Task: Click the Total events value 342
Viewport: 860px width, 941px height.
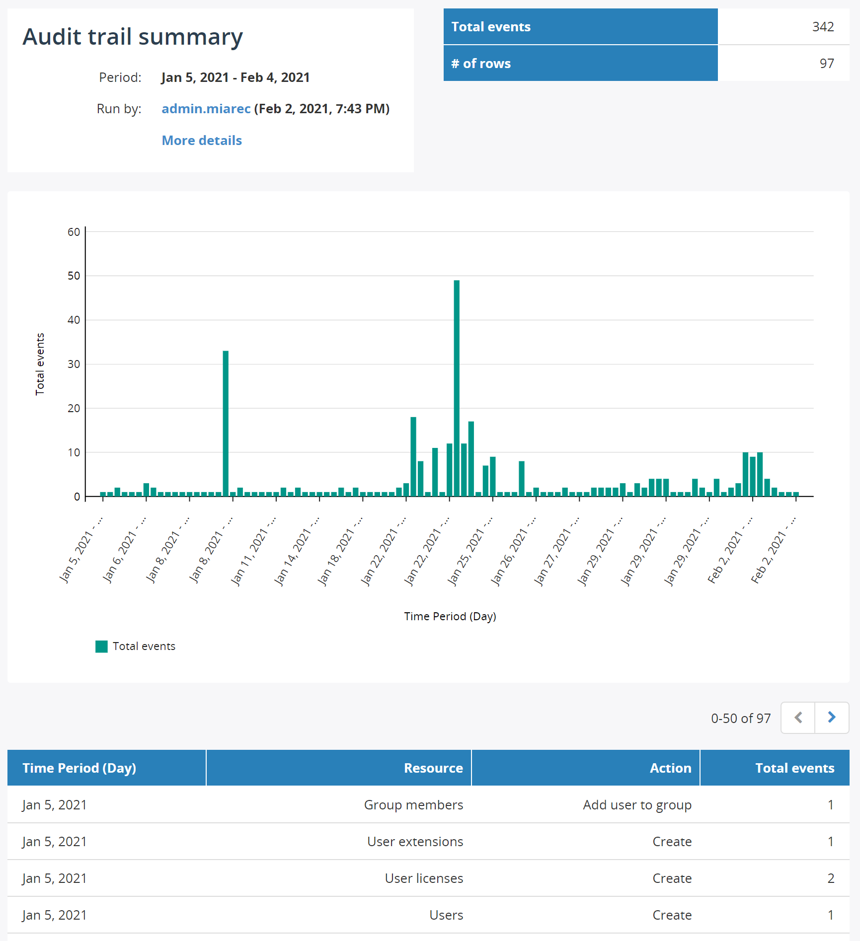Action: (x=823, y=27)
